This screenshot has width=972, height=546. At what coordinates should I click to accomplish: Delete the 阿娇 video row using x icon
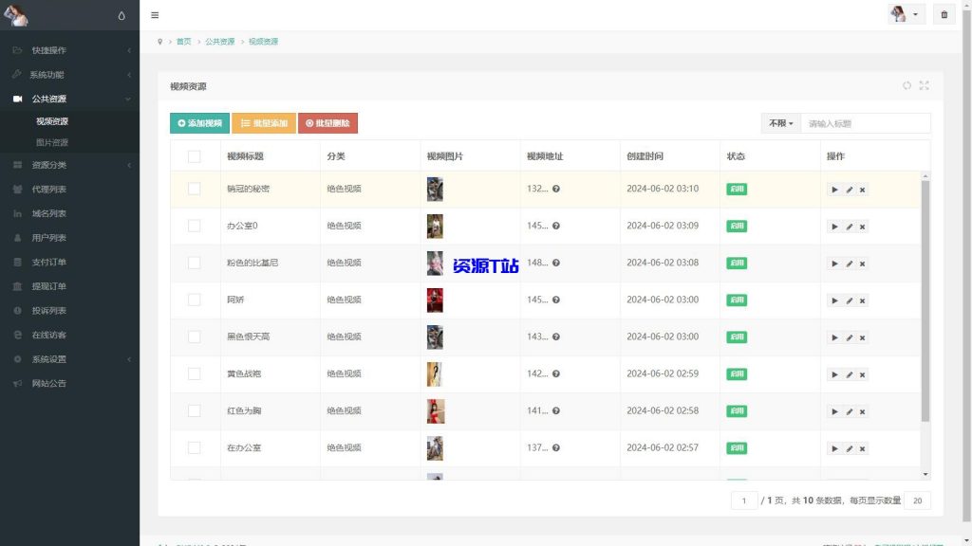click(862, 300)
